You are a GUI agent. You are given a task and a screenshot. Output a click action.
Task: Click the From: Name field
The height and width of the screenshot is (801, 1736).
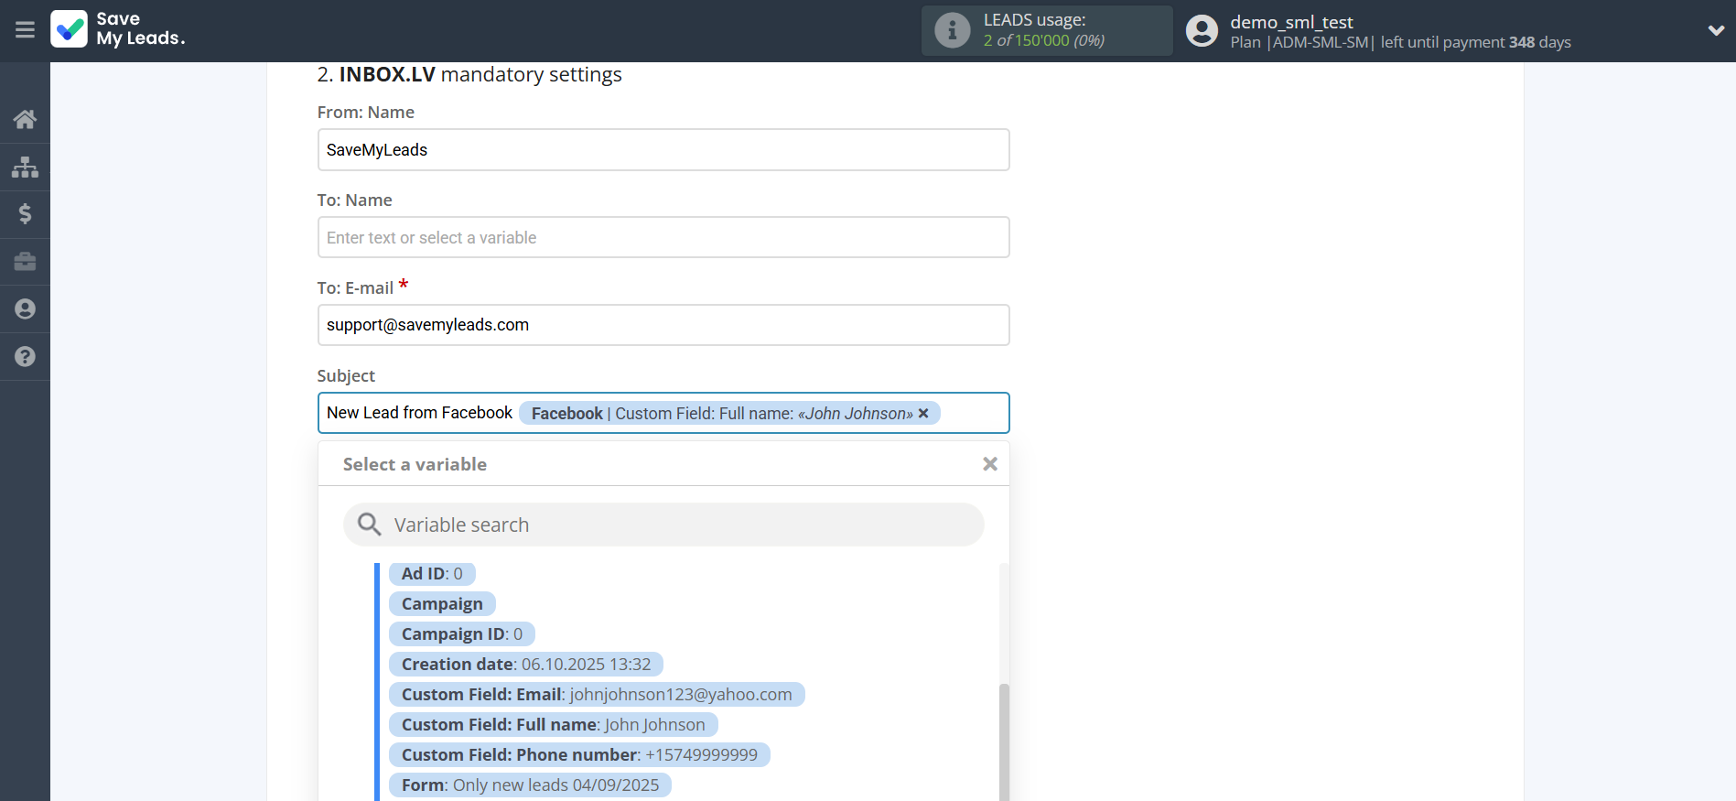(x=663, y=150)
